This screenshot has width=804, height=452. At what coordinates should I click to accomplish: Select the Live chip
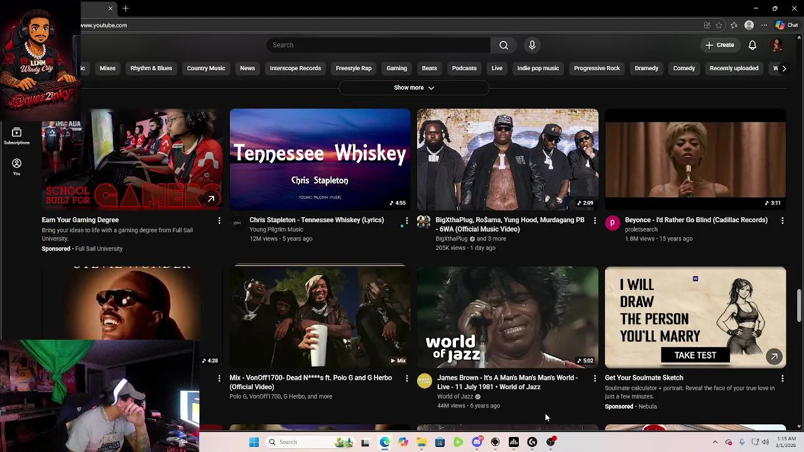(497, 68)
